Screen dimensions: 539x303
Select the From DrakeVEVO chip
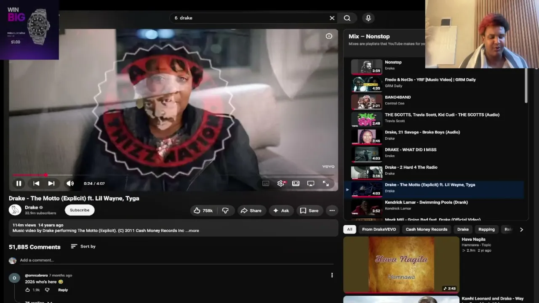(x=379, y=229)
